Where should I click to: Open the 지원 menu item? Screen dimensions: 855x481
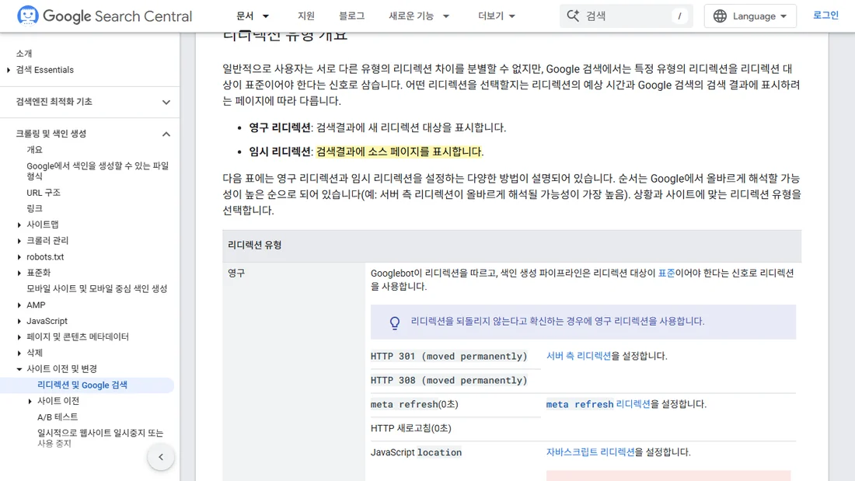[306, 16]
